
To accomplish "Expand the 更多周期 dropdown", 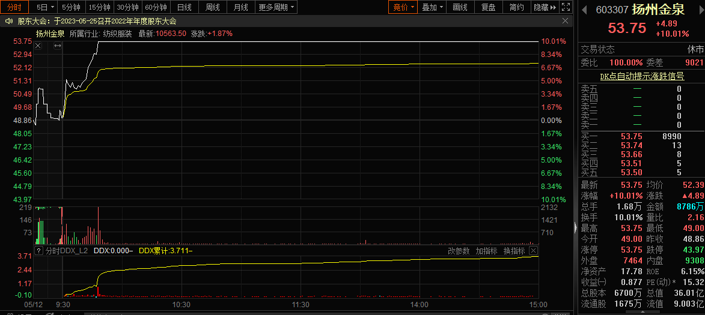I will tap(277, 7).
